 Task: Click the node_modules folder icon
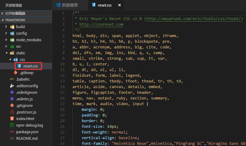12,40
